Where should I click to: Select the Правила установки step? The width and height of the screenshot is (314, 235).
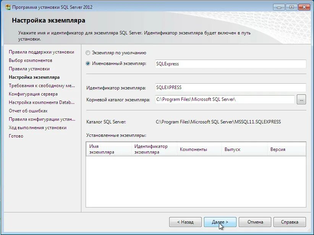point(29,69)
